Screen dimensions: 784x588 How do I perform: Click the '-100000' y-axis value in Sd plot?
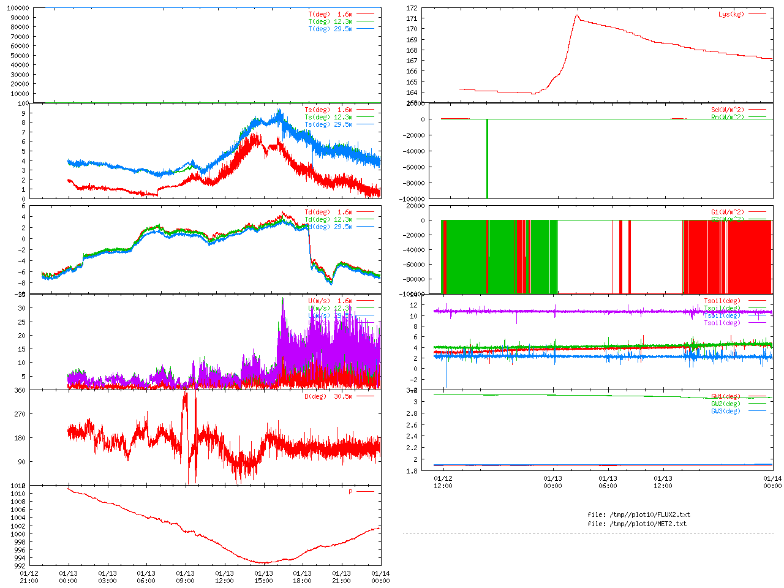tap(412, 199)
